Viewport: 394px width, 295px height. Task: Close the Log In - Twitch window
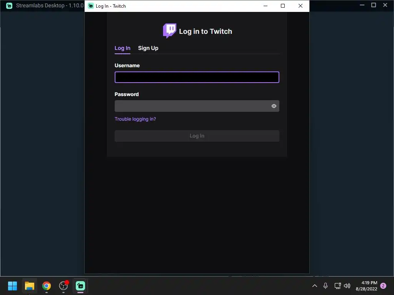(x=300, y=6)
